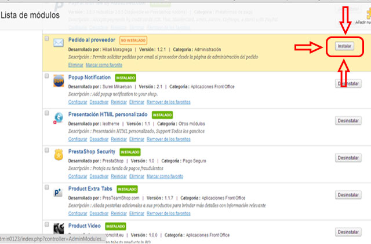Image resolution: width=371 pixels, height=244 pixels.
Task: Click category text Otros módulos
Action: pyautogui.click(x=192, y=124)
